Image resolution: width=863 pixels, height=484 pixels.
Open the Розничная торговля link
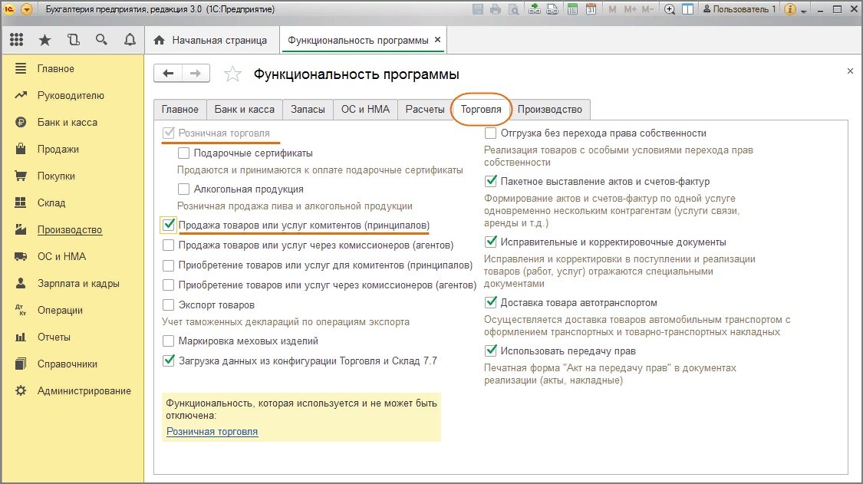pos(212,432)
